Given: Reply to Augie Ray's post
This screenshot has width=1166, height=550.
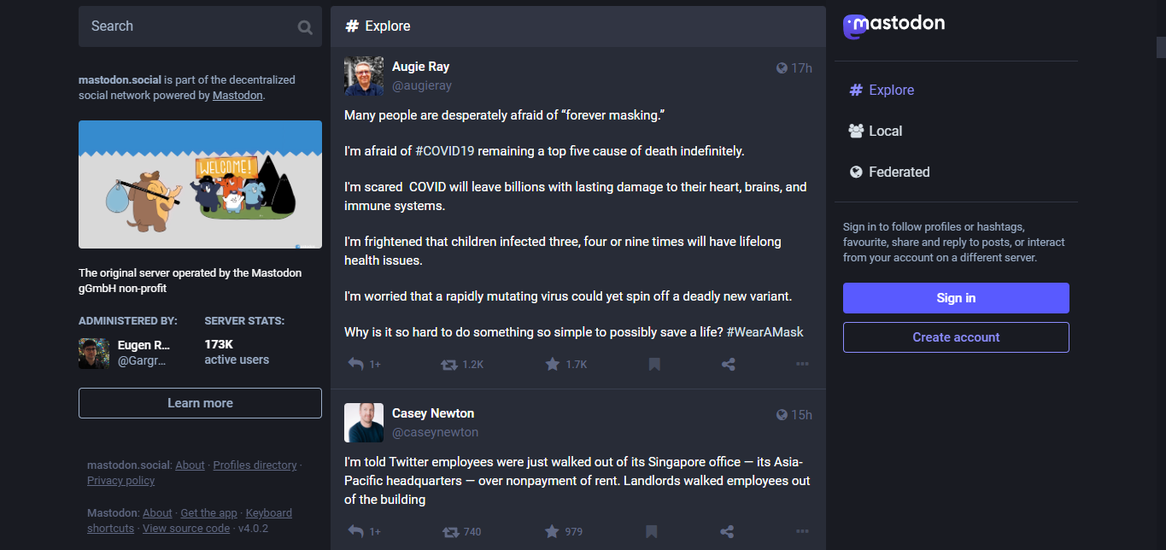Looking at the screenshot, I should click(356, 364).
